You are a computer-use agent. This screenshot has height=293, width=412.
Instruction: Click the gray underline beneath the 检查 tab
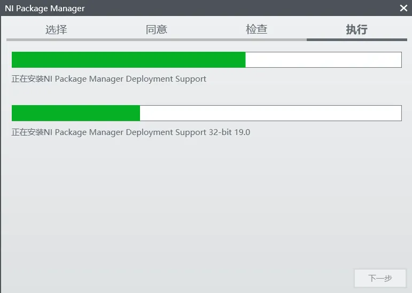pyautogui.click(x=256, y=39)
